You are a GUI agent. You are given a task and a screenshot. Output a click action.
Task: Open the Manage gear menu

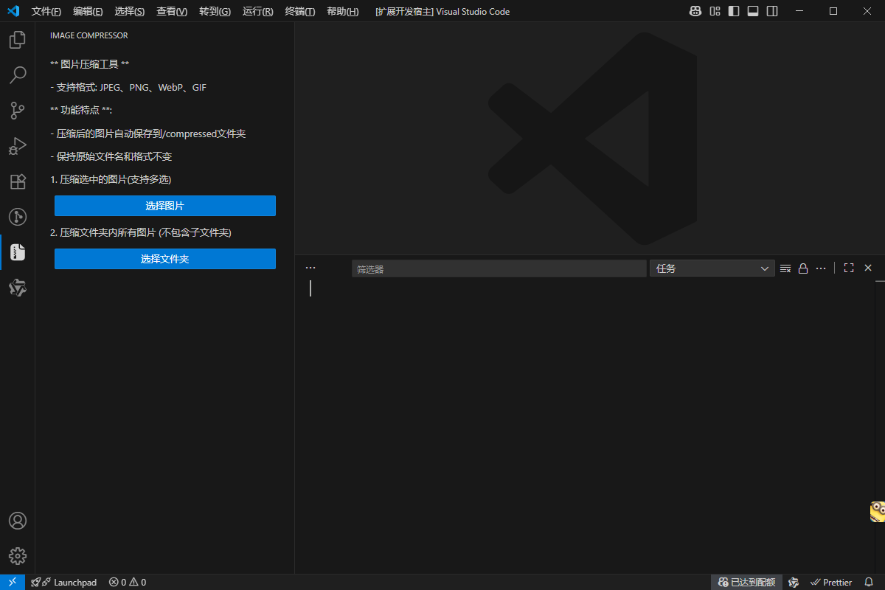(x=18, y=556)
